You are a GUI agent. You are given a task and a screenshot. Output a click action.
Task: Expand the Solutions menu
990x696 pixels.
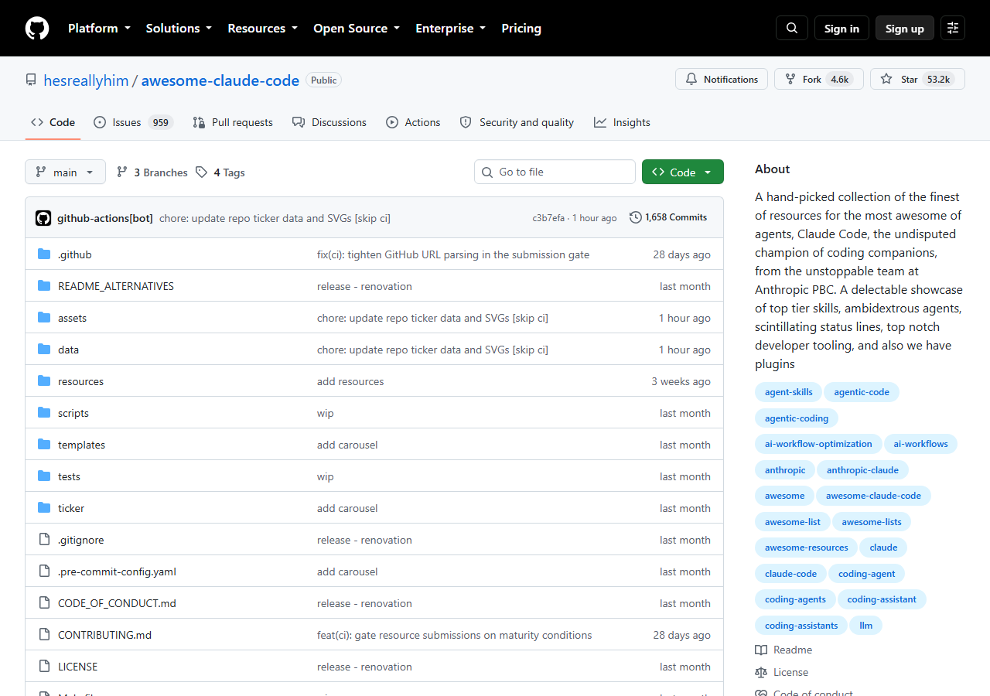pos(179,28)
